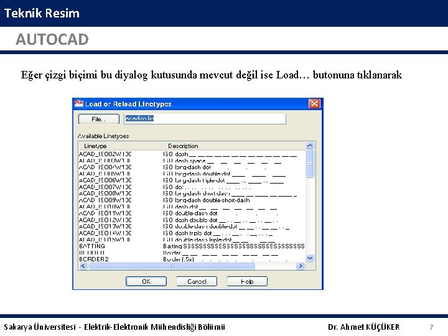This screenshot has width=448, height=336.
Task: Click the list's scroll down arrow
Action: pyautogui.click(x=310, y=258)
